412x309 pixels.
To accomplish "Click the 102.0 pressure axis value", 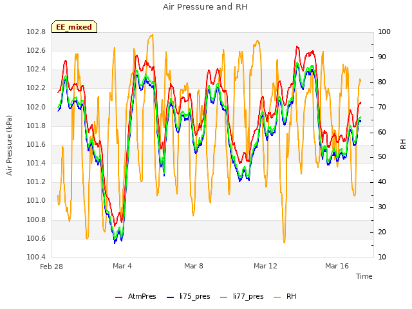I will click(x=36, y=107).
